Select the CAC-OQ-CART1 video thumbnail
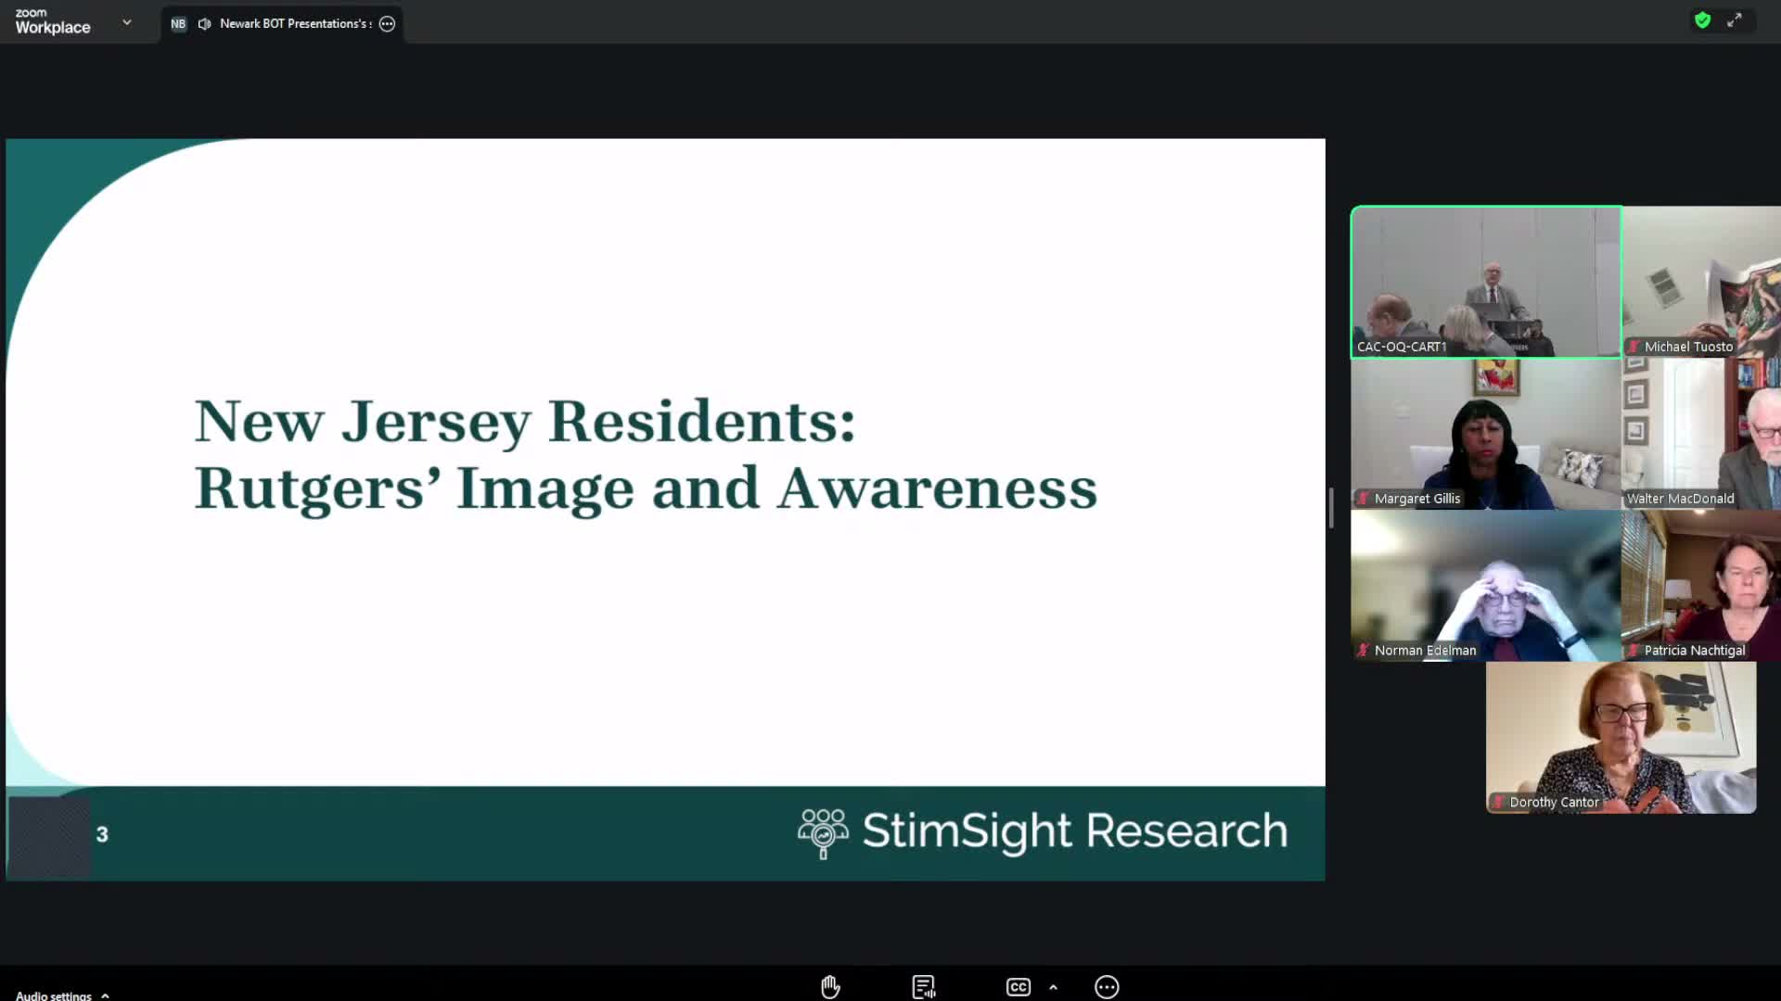1781x1001 pixels. coord(1485,282)
